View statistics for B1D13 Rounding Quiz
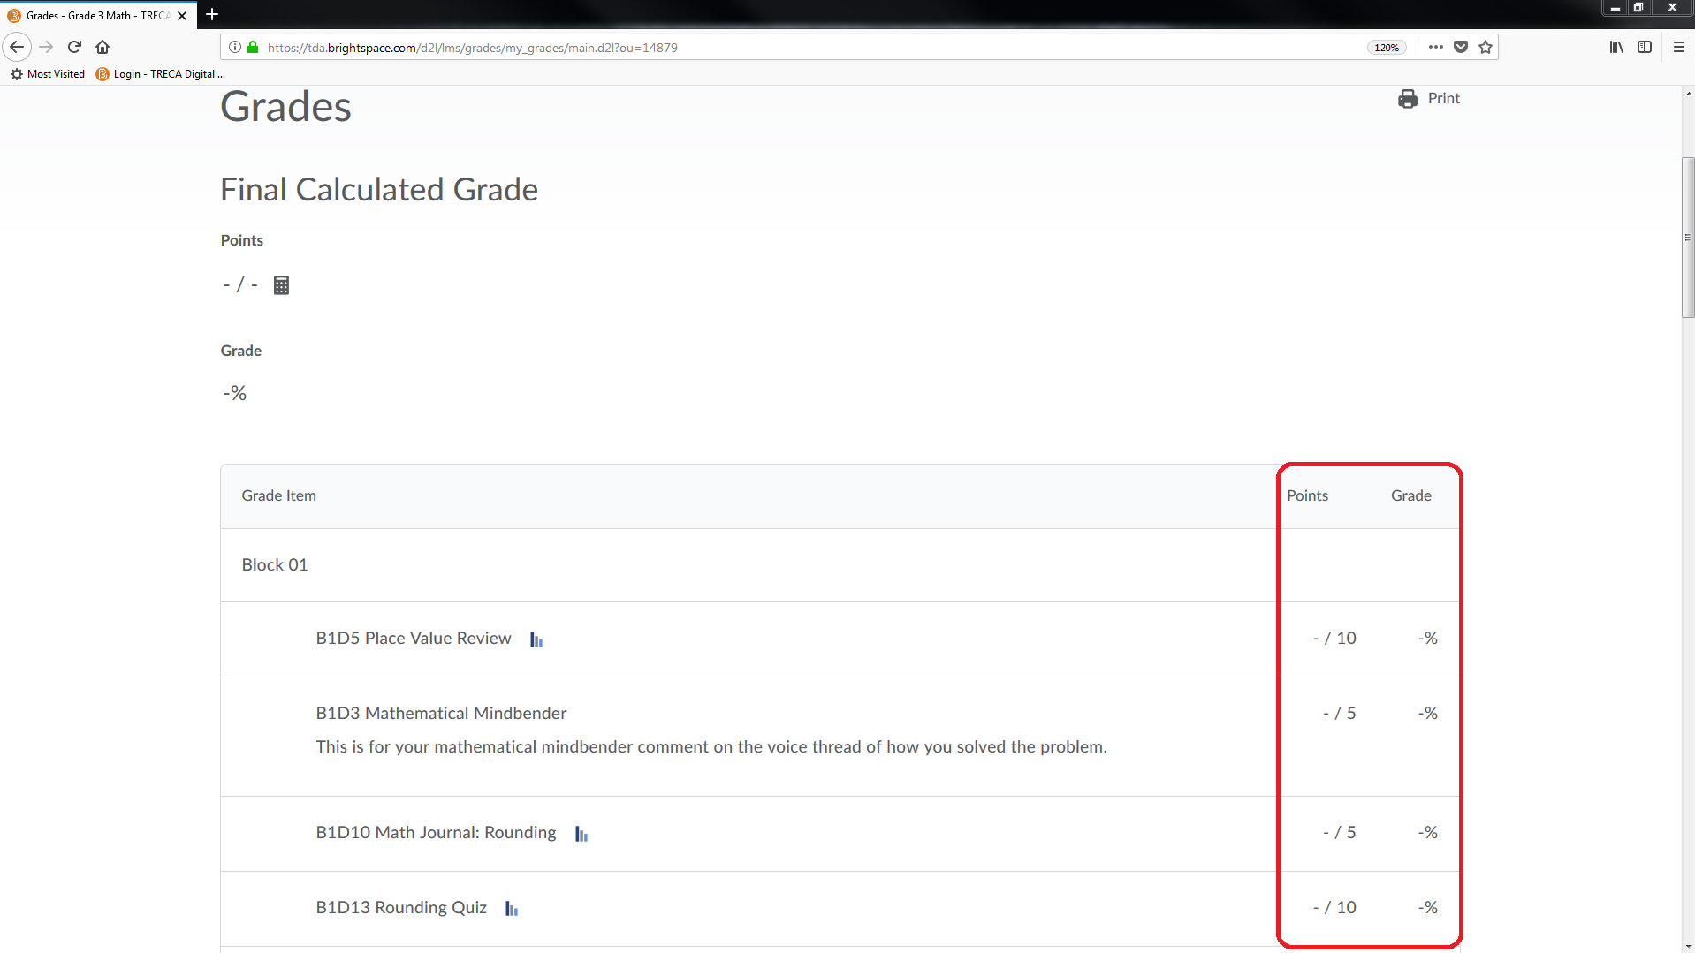Image resolution: width=1695 pixels, height=953 pixels. (x=511, y=908)
